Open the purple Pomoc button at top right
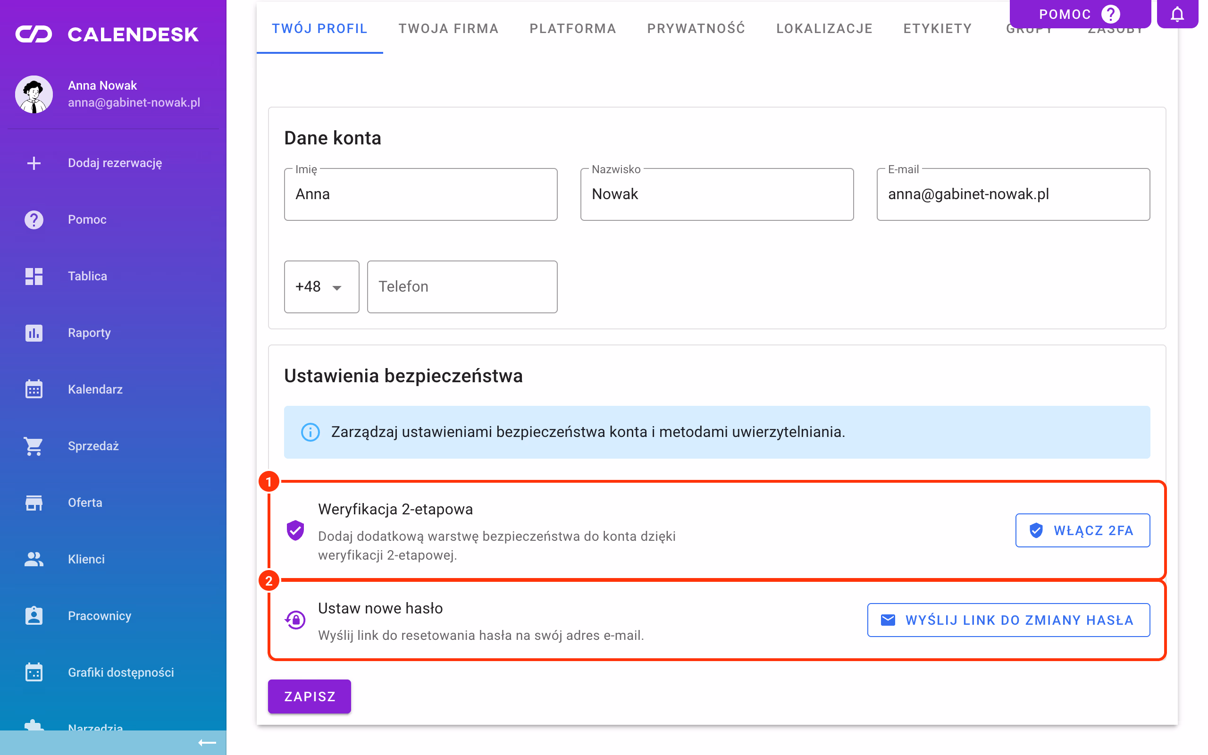The width and height of the screenshot is (1208, 755). pyautogui.click(x=1080, y=14)
